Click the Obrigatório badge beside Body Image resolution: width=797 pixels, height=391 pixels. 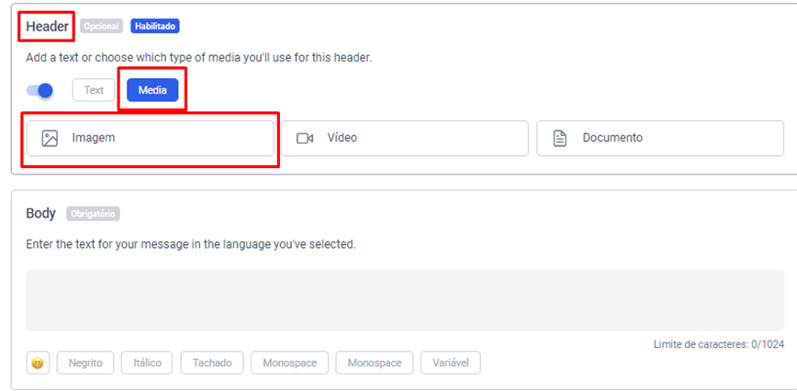(93, 214)
